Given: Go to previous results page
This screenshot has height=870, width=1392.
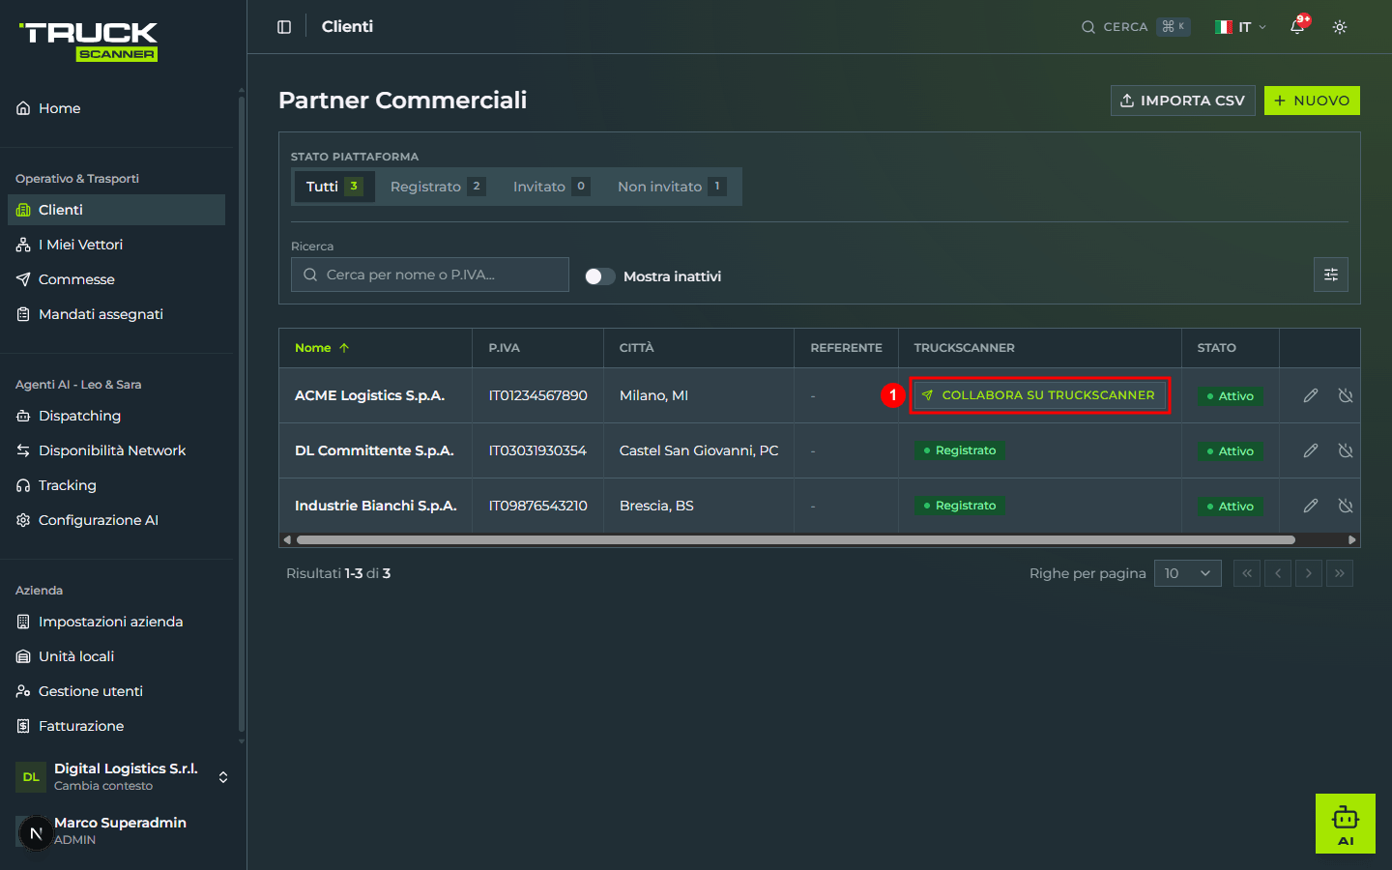Looking at the screenshot, I should (x=1278, y=573).
